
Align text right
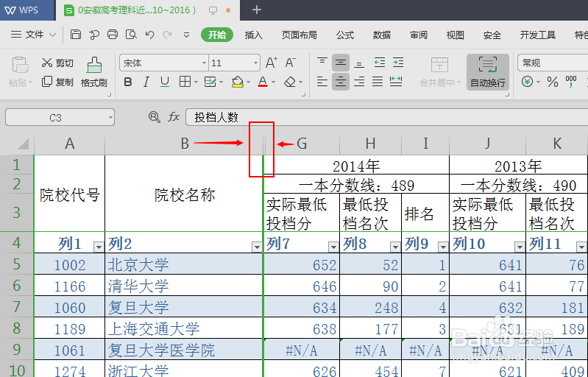(x=359, y=82)
